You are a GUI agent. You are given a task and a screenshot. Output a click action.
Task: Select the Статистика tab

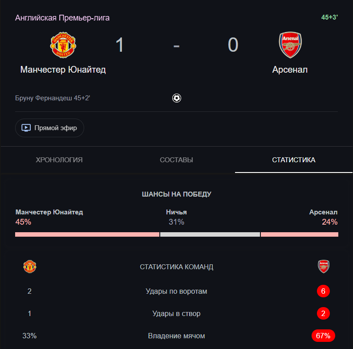click(x=294, y=160)
